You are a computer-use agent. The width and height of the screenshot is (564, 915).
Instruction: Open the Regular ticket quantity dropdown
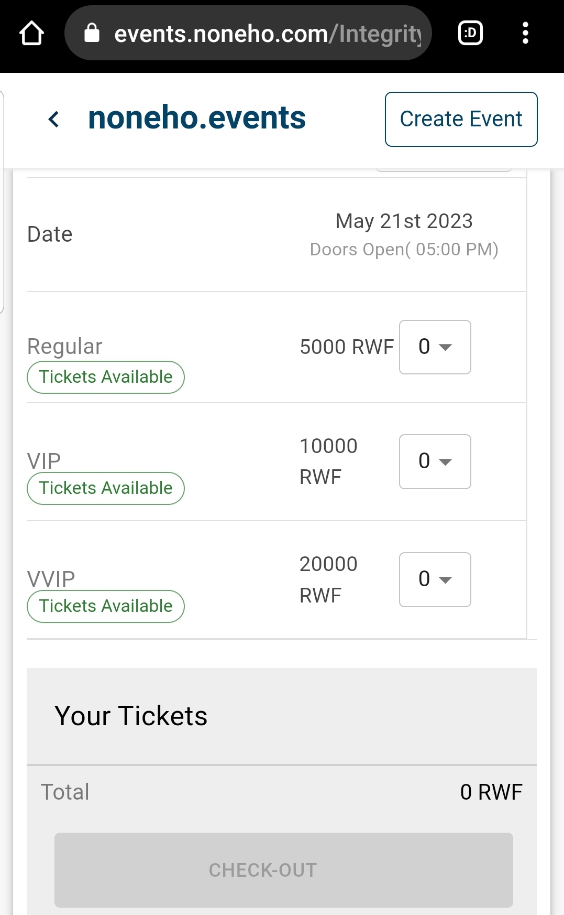coord(435,347)
